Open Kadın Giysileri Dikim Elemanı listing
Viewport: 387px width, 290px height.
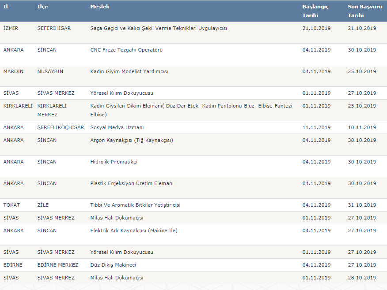(191, 110)
